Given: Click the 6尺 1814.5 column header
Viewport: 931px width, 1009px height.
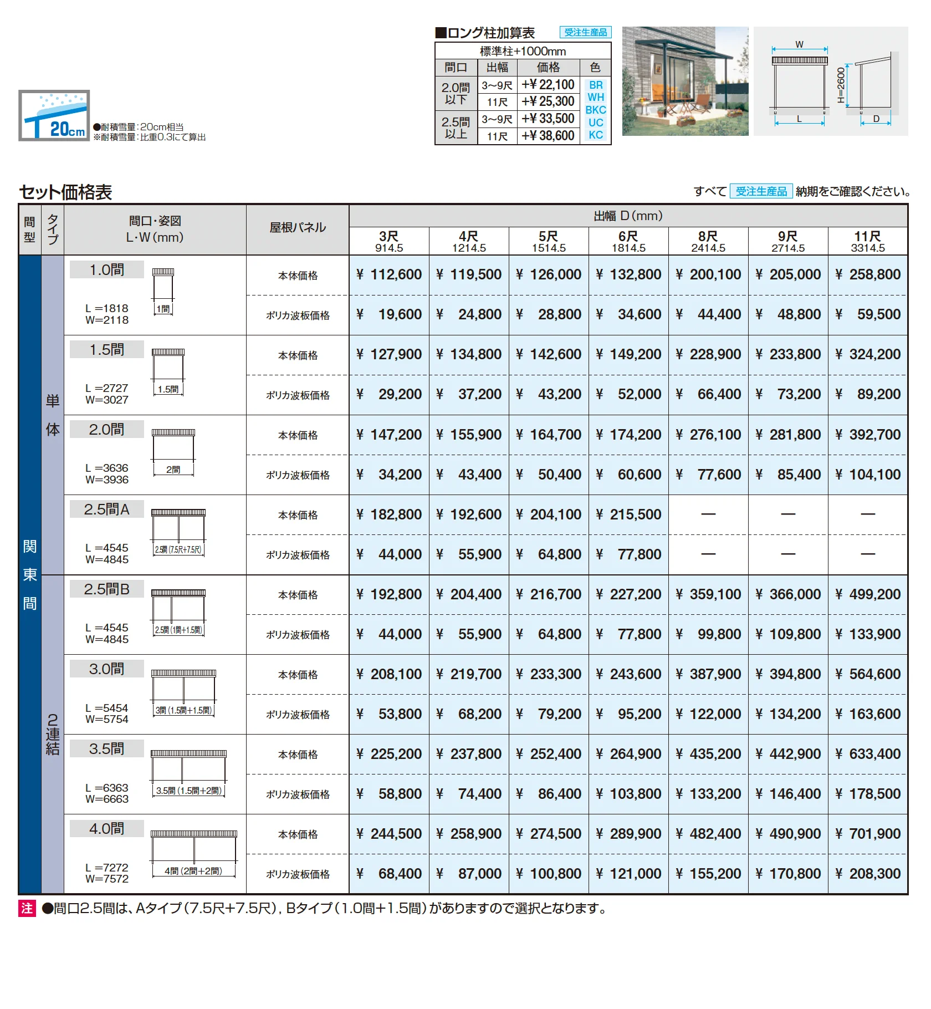Looking at the screenshot, I should point(628,242).
